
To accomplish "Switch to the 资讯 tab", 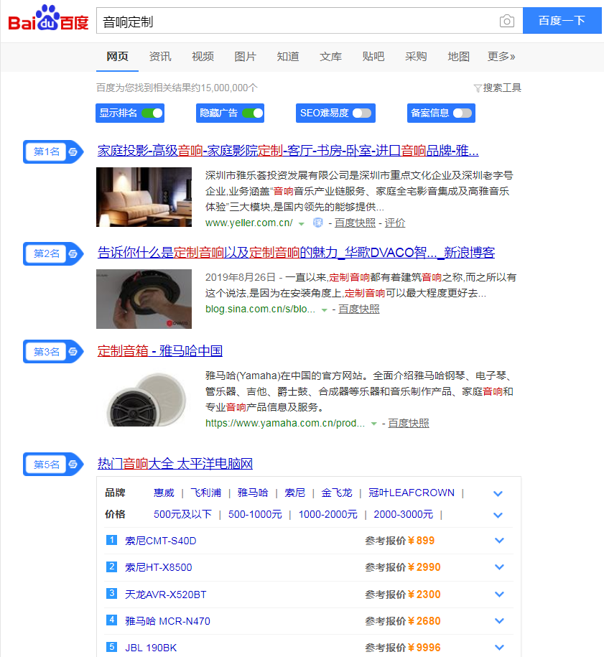I will pos(160,57).
